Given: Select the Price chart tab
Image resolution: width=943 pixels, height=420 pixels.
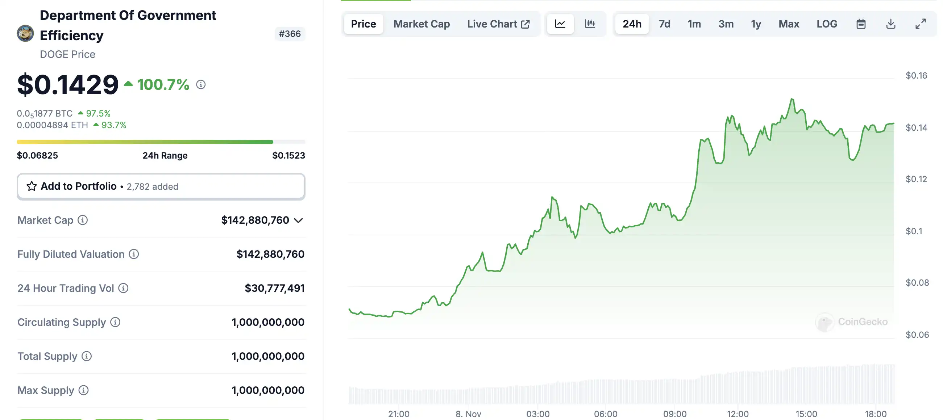Looking at the screenshot, I should click(363, 24).
